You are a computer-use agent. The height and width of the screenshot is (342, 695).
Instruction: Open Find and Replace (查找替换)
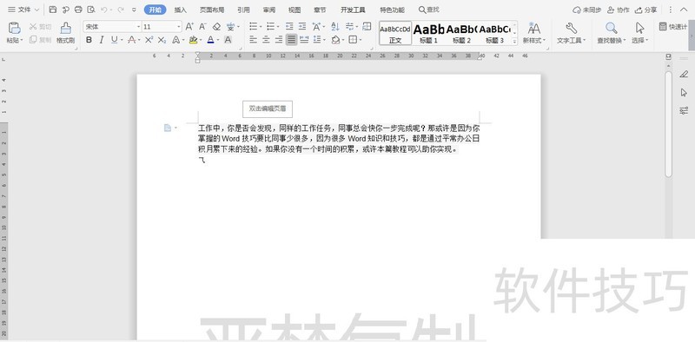612,33
